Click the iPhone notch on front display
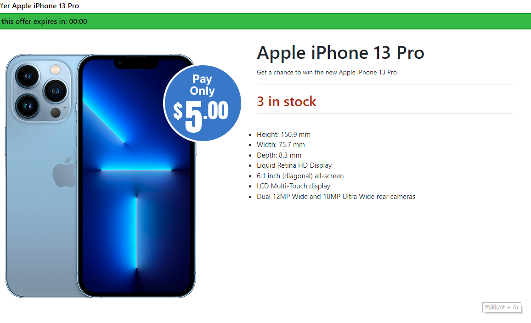The height and width of the screenshot is (323, 531). point(136,64)
